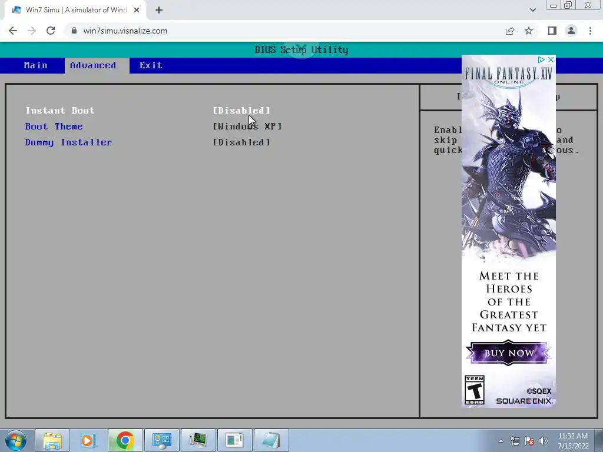Select the Dummy Installer setting
This screenshot has height=452, width=603.
pyautogui.click(x=68, y=142)
